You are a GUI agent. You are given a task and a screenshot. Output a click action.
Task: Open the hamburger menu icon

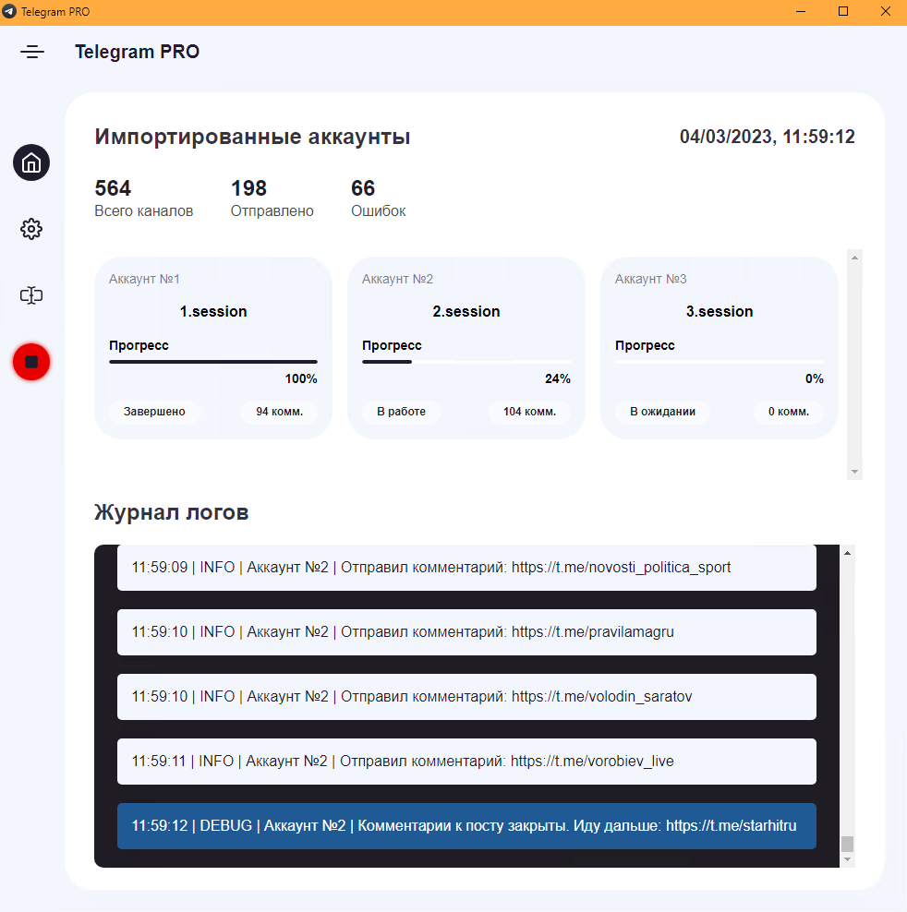tap(32, 52)
